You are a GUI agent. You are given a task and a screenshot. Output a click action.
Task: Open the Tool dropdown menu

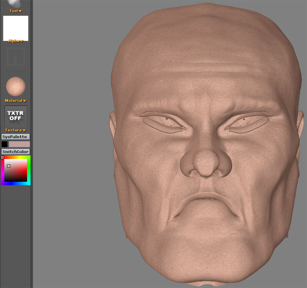pyautogui.click(x=16, y=11)
